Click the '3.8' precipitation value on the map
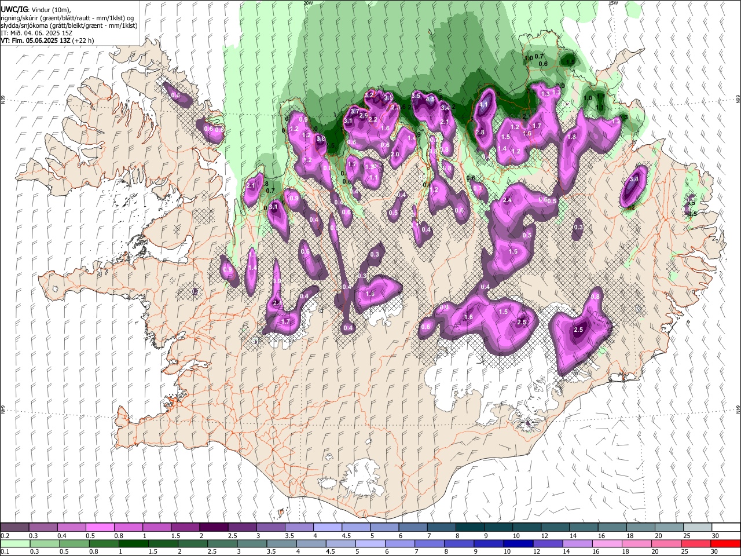The height and width of the screenshot is (556, 741). pos(321,139)
